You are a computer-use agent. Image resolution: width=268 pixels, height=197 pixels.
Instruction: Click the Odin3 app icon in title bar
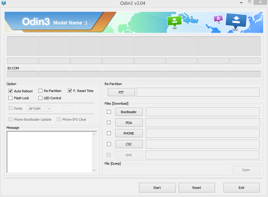tap(3, 3)
